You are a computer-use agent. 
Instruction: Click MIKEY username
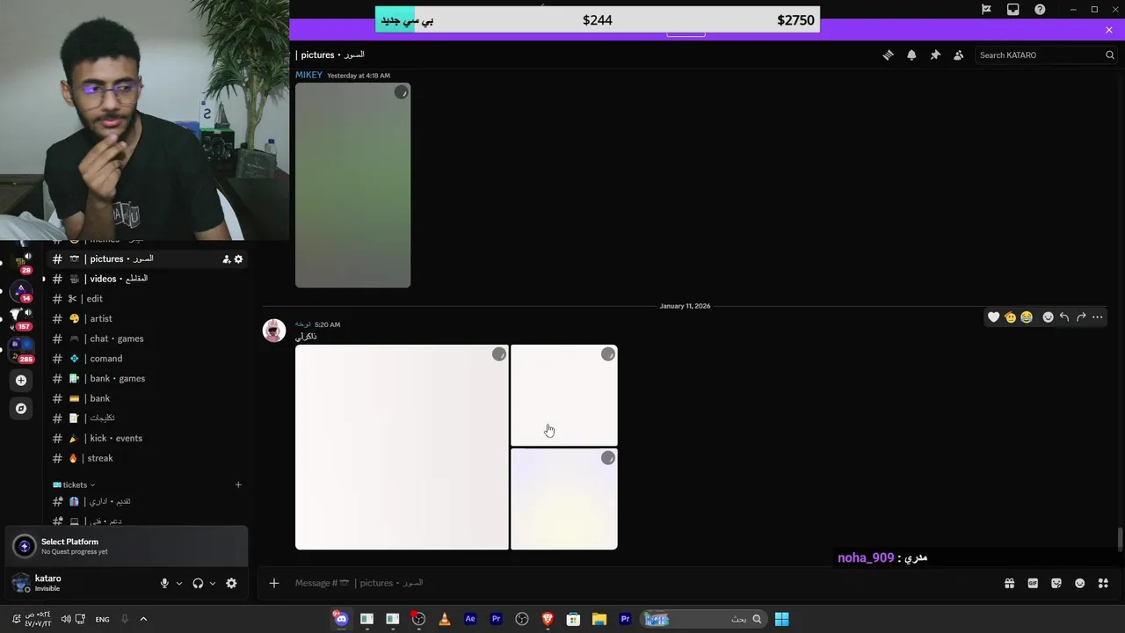[x=308, y=76]
